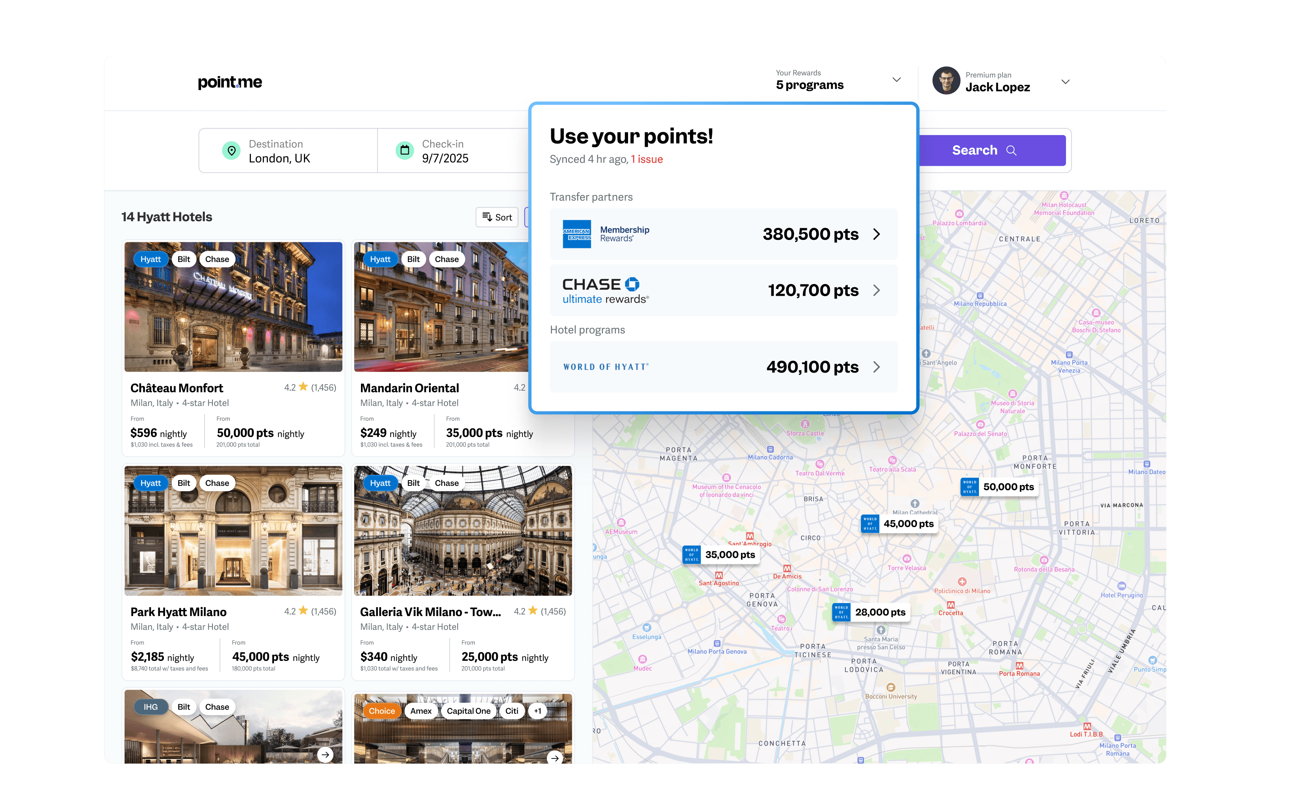
Task: Click the IHG tag on hotel card
Action: (x=151, y=706)
